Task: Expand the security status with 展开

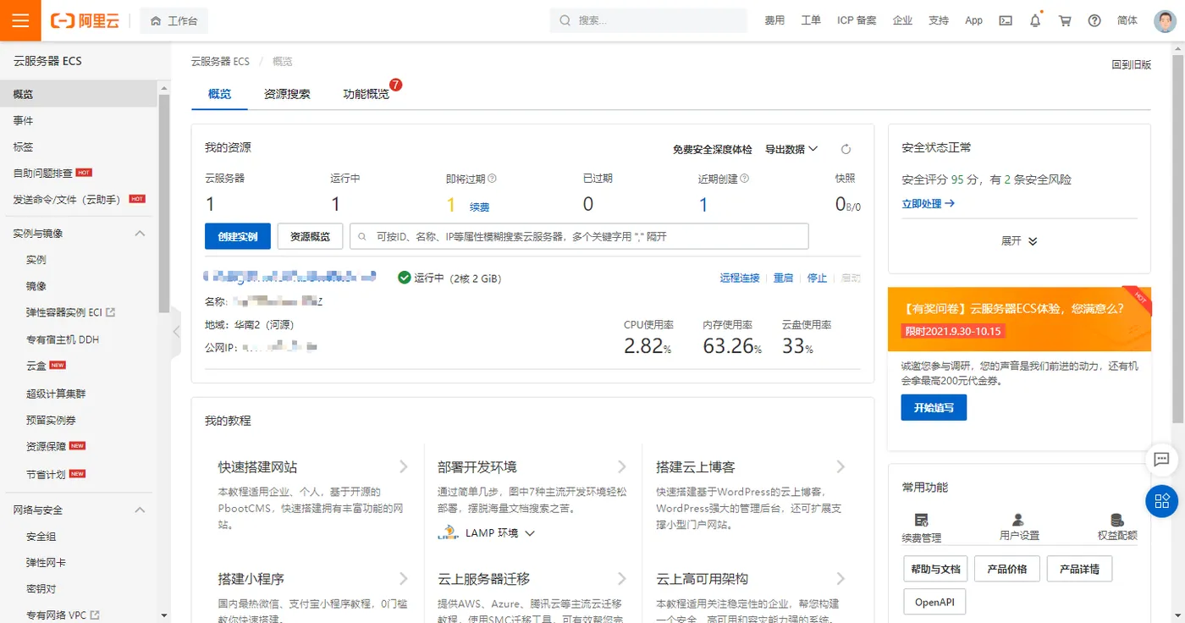Action: 1019,240
